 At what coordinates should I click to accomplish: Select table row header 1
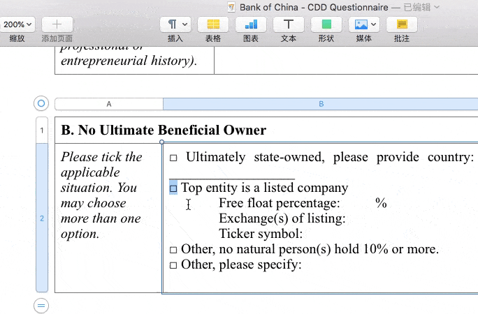[42, 130]
